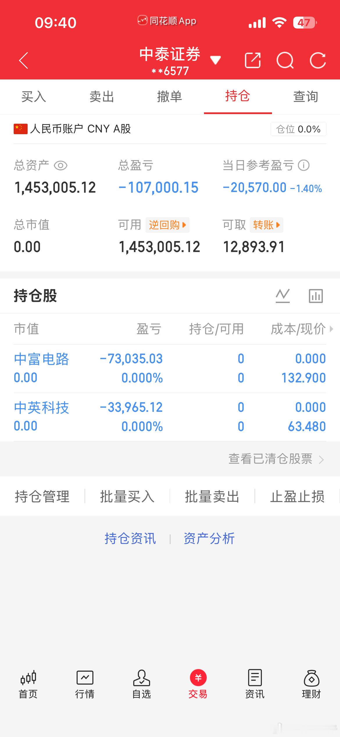
Task: Show info for 当日参考盈亏
Action: click(304, 165)
